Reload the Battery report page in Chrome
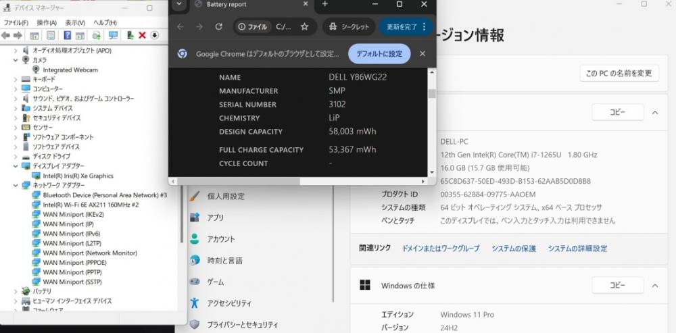Screen dimensions: 676x333 point(218,27)
